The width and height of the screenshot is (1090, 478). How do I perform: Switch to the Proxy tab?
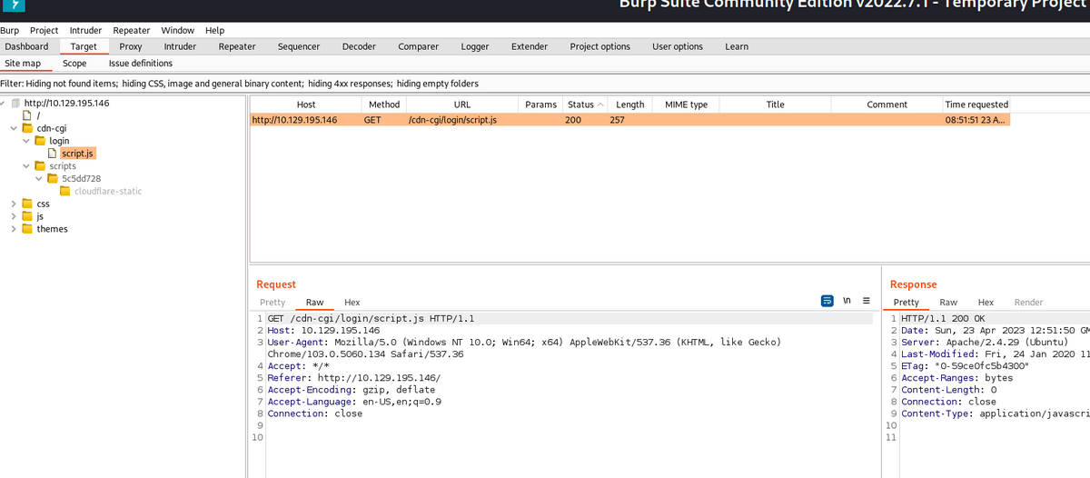131,46
